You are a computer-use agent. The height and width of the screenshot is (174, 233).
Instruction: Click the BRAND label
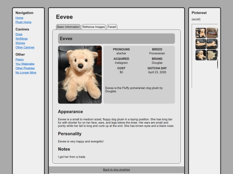click(x=157, y=59)
